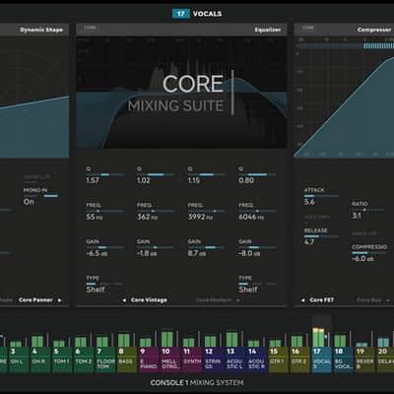Click the blue 17 track number badge
This screenshot has width=394, height=394.
tap(180, 14)
